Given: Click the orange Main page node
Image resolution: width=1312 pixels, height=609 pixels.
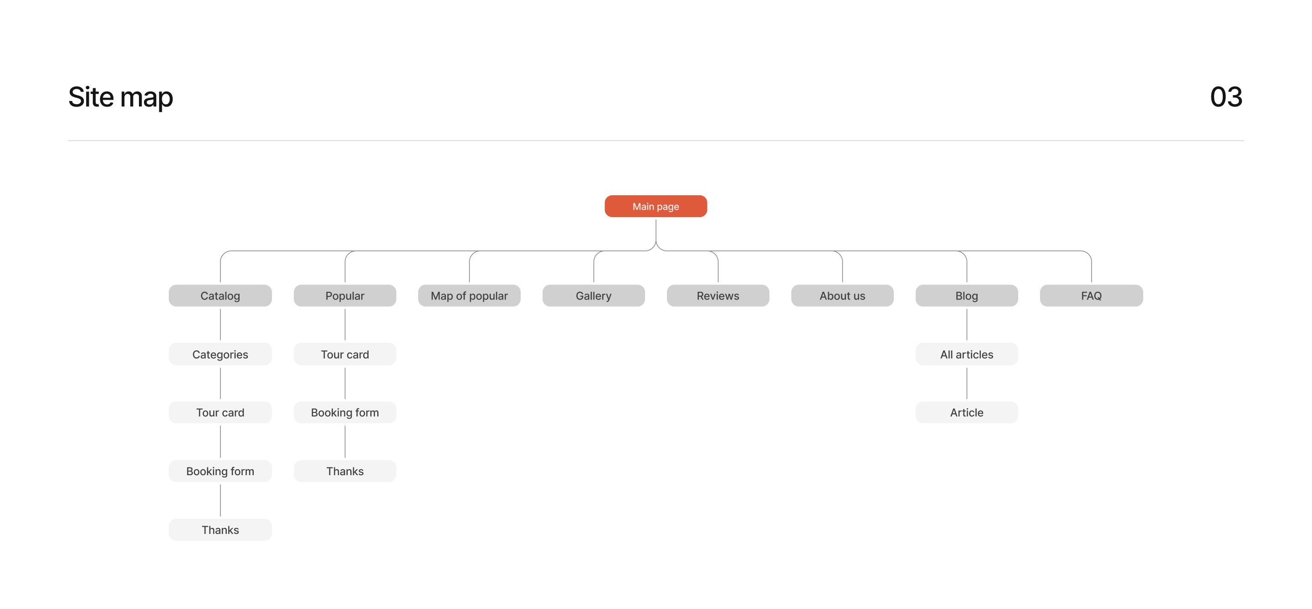Looking at the screenshot, I should pyautogui.click(x=656, y=207).
